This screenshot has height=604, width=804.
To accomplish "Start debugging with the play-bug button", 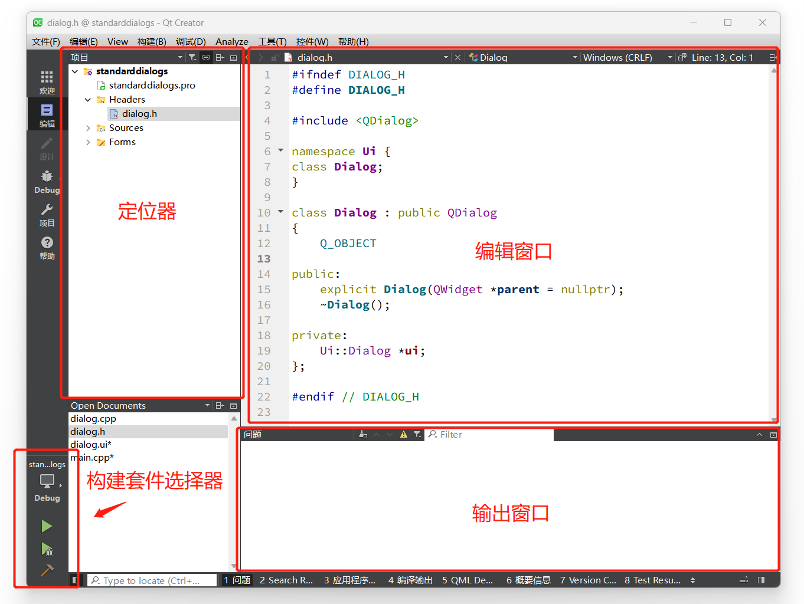I will (47, 549).
